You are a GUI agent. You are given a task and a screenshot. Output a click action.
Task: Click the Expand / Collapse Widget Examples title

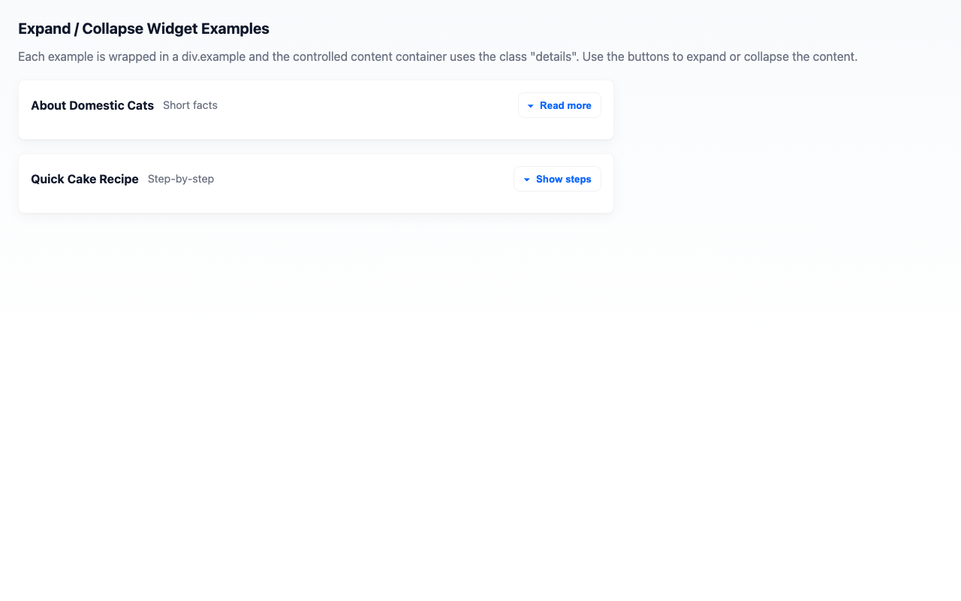coord(143,29)
